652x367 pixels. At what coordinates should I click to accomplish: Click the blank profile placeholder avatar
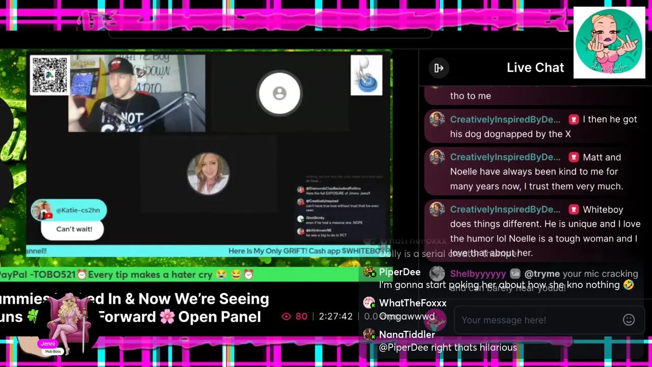point(279,93)
